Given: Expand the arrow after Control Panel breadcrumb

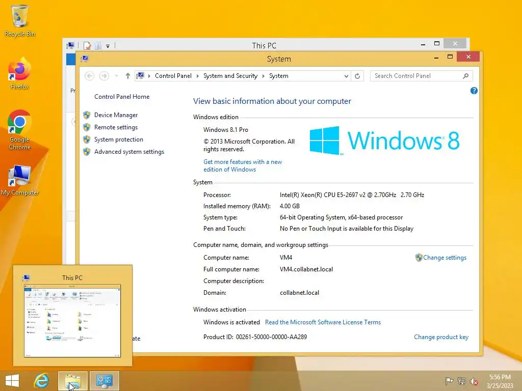Looking at the screenshot, I should coord(197,76).
